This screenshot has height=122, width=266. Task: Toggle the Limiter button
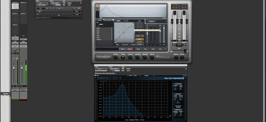[179, 45]
